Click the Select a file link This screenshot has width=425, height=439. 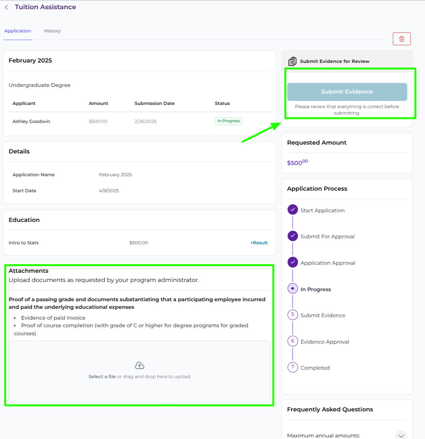click(x=102, y=377)
